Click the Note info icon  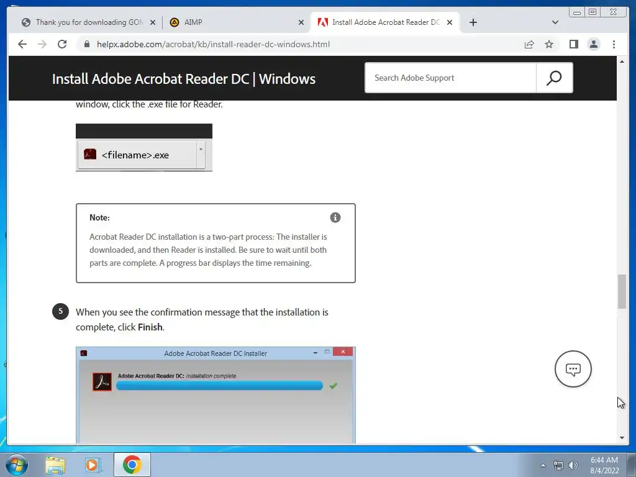335,217
